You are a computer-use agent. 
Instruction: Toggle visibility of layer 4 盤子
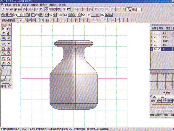click(x=155, y=45)
